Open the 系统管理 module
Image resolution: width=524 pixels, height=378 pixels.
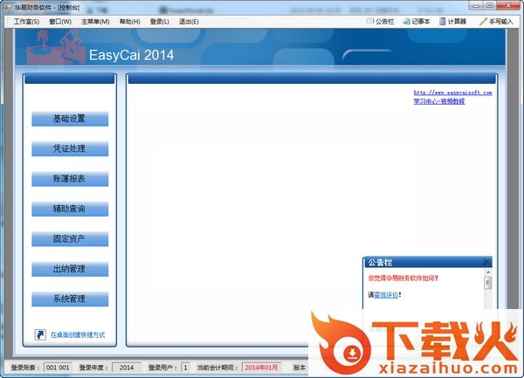(70, 299)
